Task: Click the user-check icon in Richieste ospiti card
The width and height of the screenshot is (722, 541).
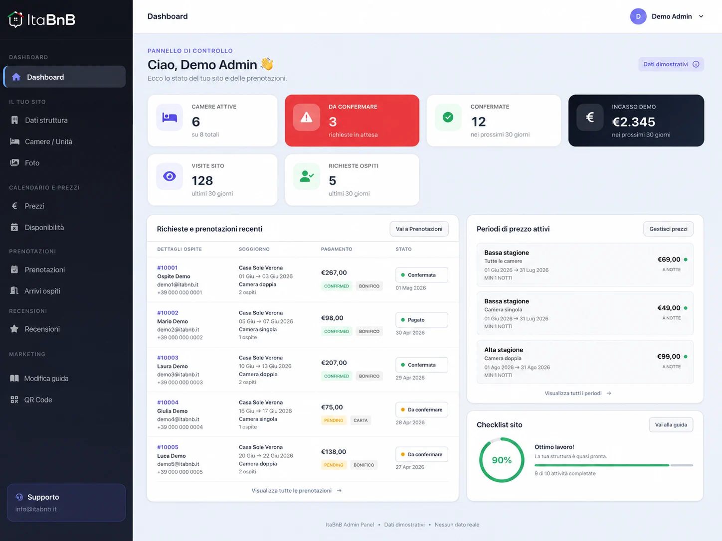Action: 307,176
